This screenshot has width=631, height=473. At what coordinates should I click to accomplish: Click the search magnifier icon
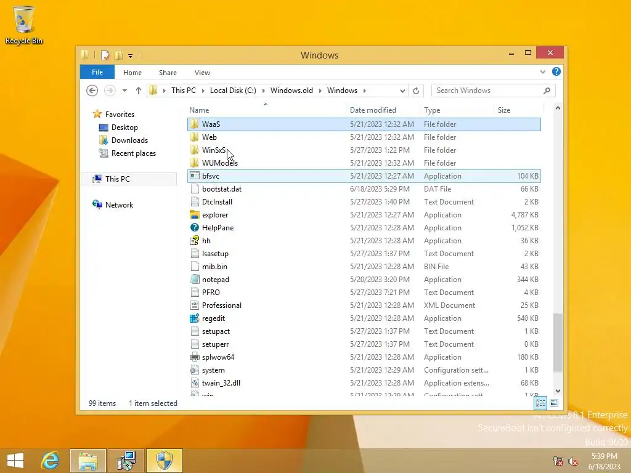[547, 91]
